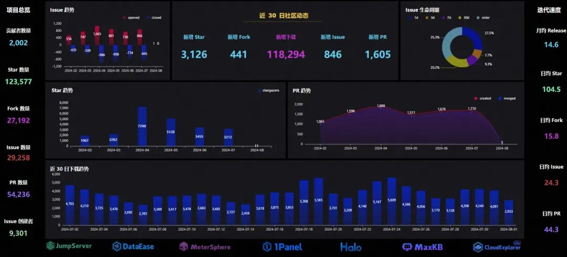Click the Halo logo
Image resolution: width=567 pixels, height=257 pixels.
(350, 247)
